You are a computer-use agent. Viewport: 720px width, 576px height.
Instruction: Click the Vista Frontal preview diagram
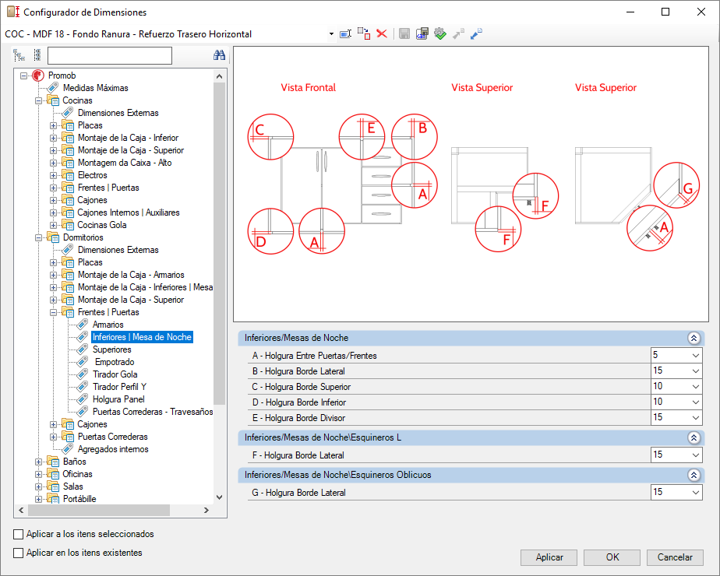342,184
